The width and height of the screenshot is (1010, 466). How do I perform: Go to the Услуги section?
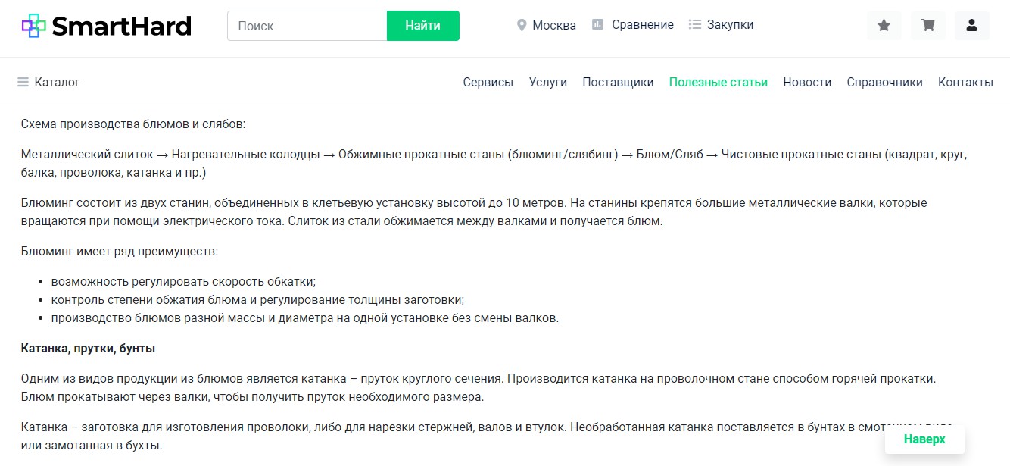pyautogui.click(x=548, y=82)
